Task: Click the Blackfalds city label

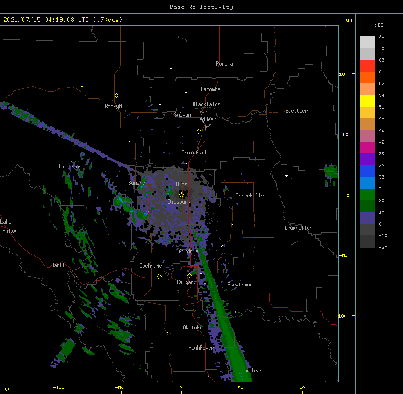Action: point(206,104)
